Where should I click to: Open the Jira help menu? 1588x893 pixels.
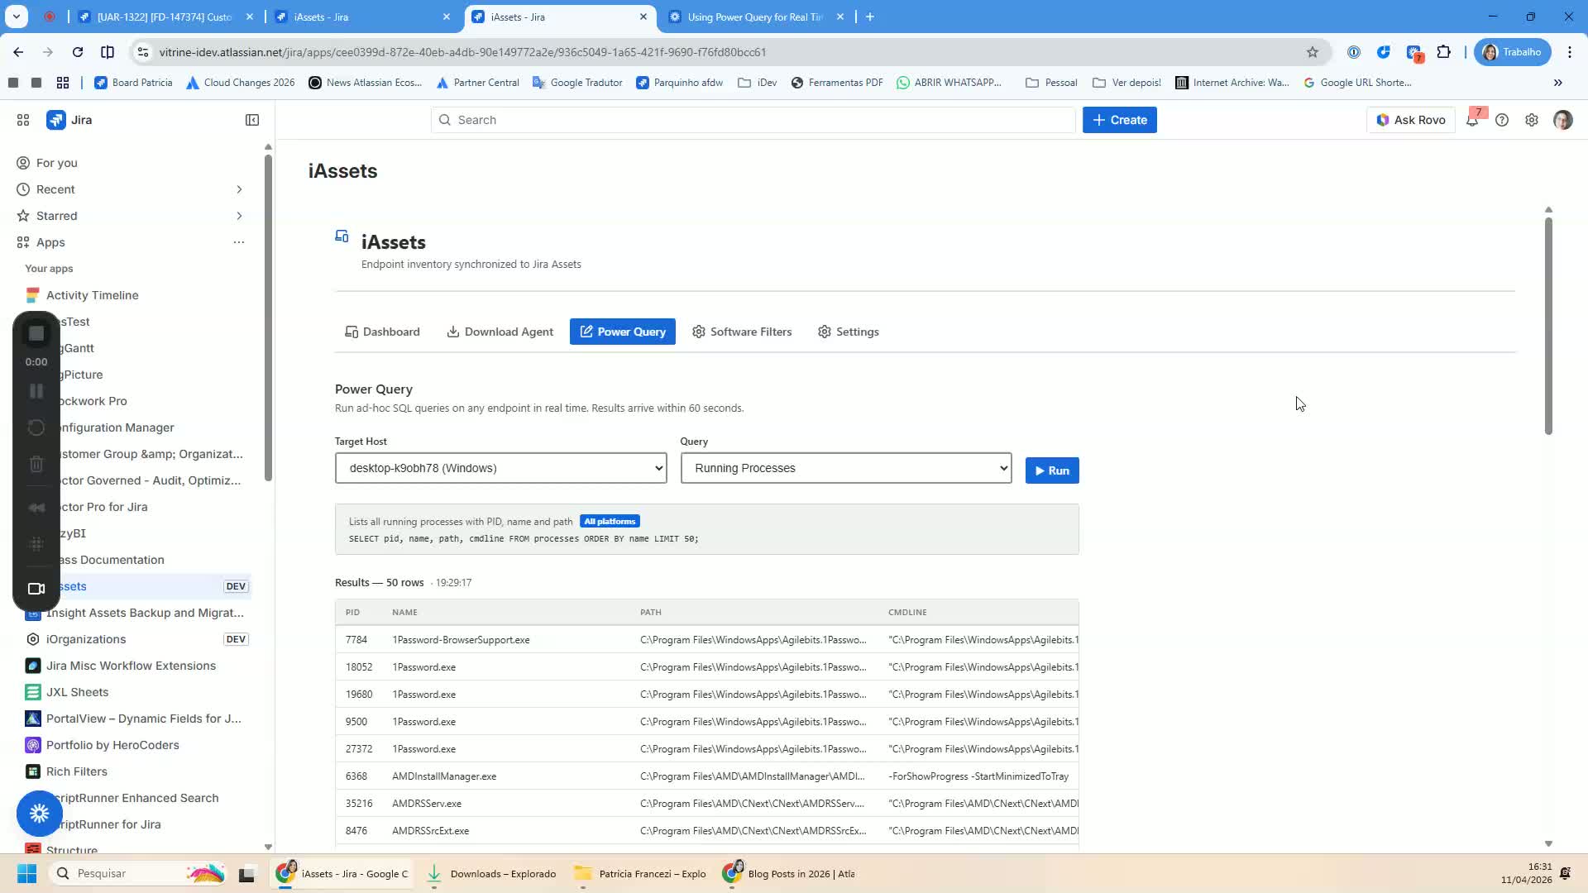click(x=1502, y=120)
